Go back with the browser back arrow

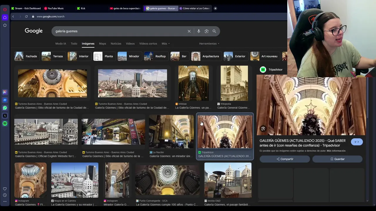point(13,16)
